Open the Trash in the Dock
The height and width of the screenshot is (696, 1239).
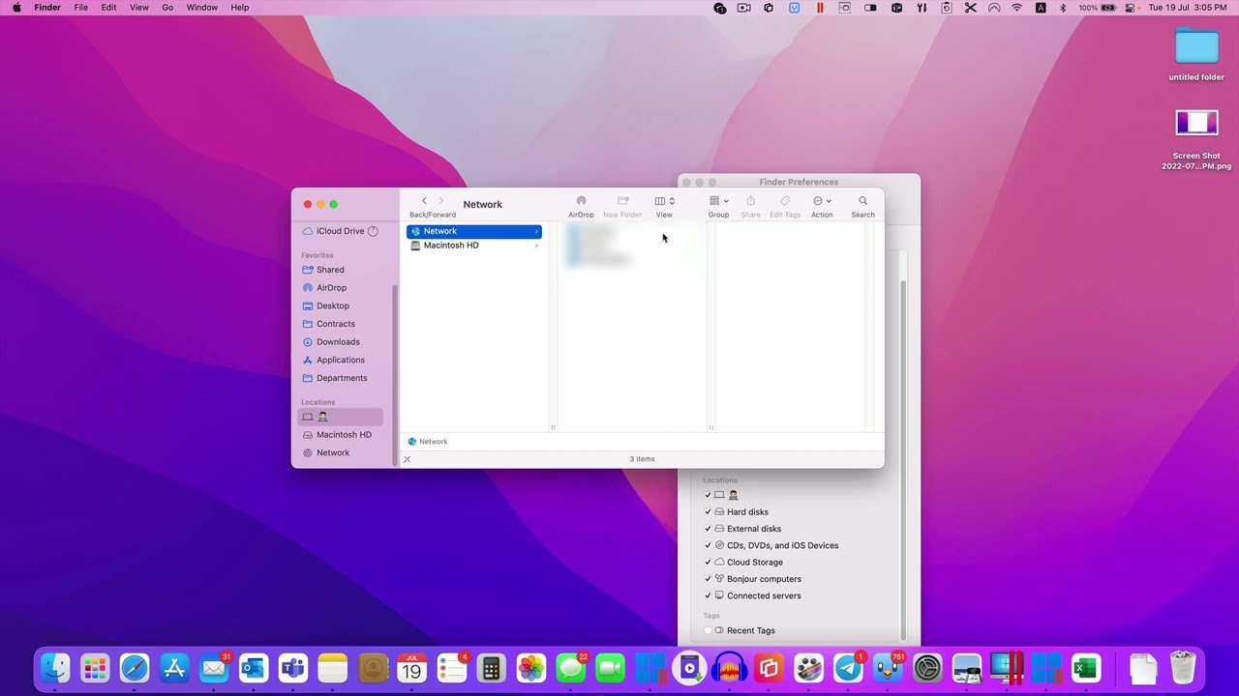click(x=1183, y=668)
